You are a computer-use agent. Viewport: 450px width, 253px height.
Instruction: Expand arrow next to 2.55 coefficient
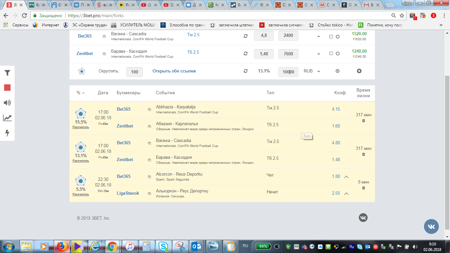pyautogui.click(x=346, y=193)
